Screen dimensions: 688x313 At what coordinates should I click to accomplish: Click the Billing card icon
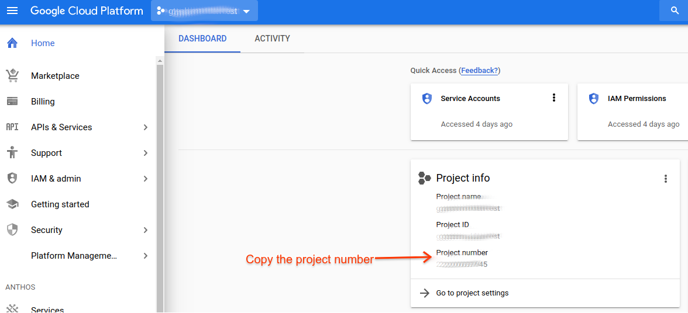pos(12,102)
